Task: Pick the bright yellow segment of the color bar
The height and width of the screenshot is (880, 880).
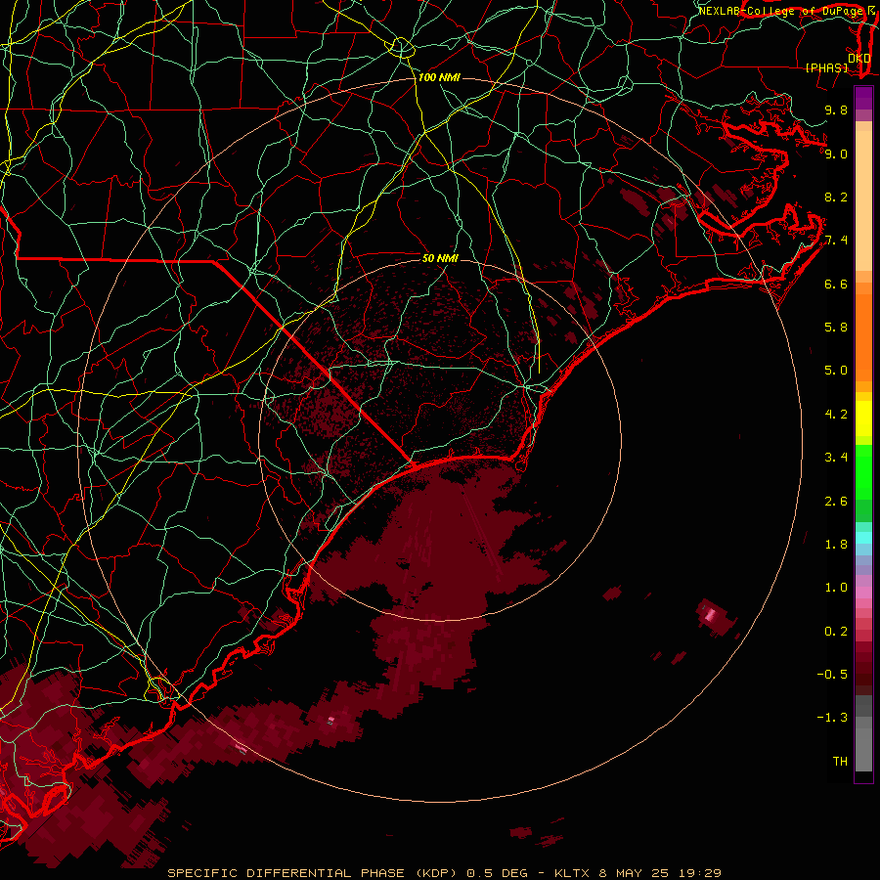Action: [863, 418]
